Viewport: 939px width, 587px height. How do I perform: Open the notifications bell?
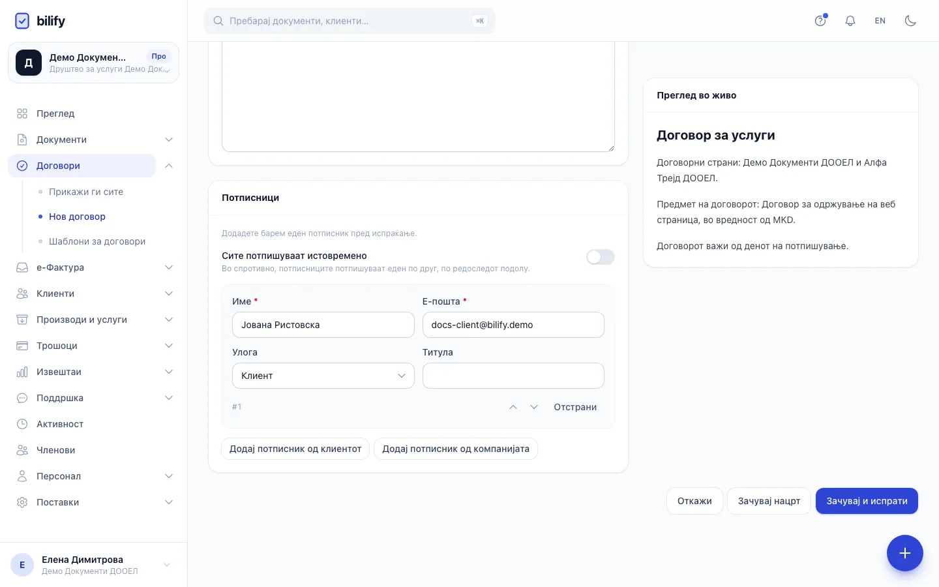(x=850, y=21)
